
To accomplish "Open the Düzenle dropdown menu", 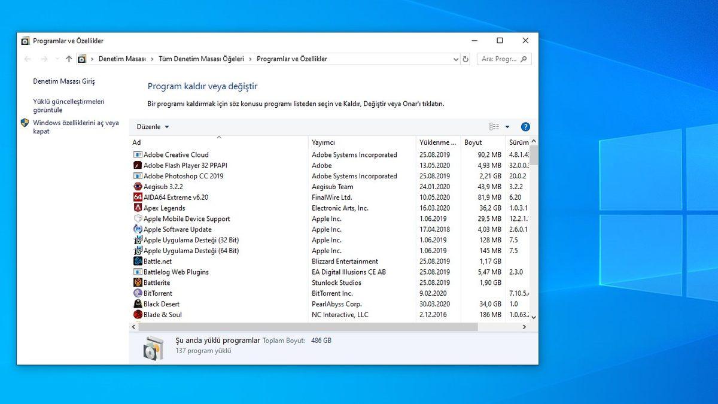I will 151,126.
